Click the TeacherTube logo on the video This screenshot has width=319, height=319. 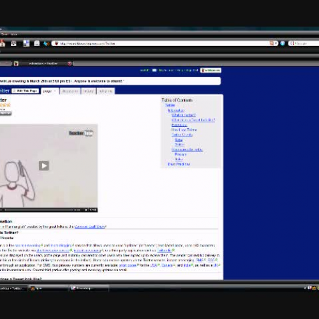pyautogui.click(x=81, y=133)
